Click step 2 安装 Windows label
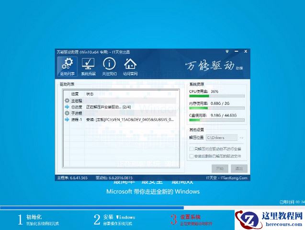 119,217
